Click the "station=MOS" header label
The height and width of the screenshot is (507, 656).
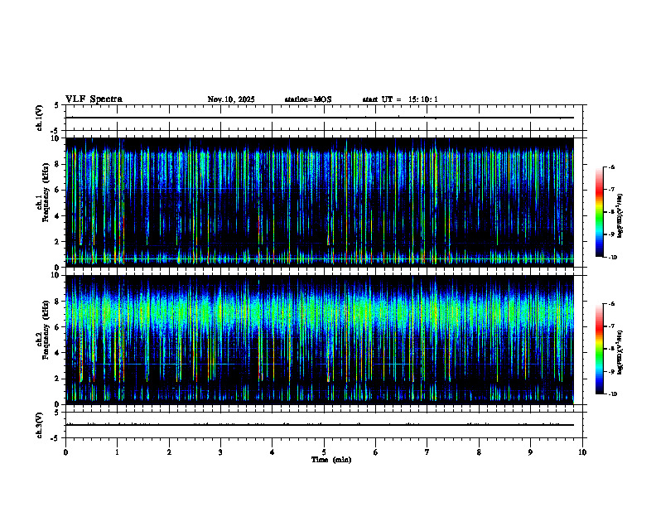click(x=308, y=99)
